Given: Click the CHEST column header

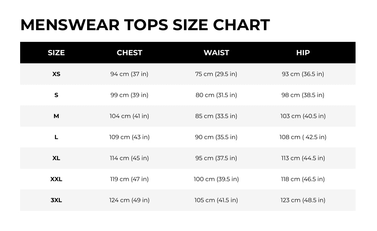Looking at the screenshot, I should [x=129, y=53].
